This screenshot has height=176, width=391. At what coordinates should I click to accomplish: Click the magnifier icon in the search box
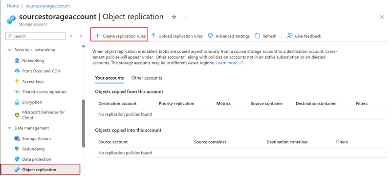(9, 36)
